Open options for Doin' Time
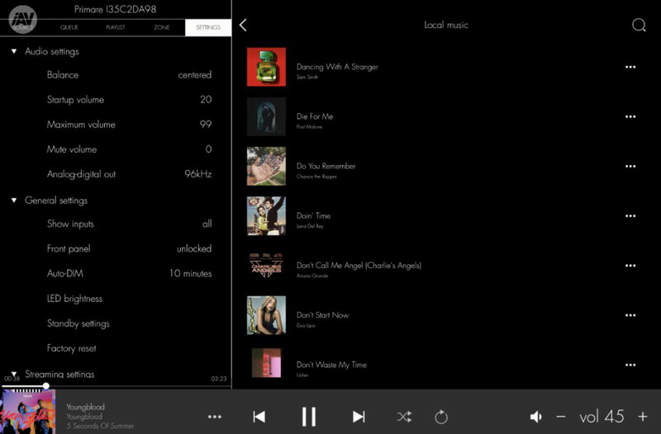Screen dimensions: 661x434 click(x=630, y=216)
